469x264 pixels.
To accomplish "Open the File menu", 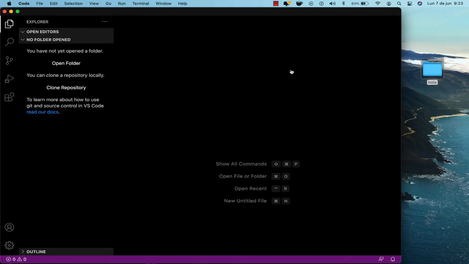I will 40,4.
